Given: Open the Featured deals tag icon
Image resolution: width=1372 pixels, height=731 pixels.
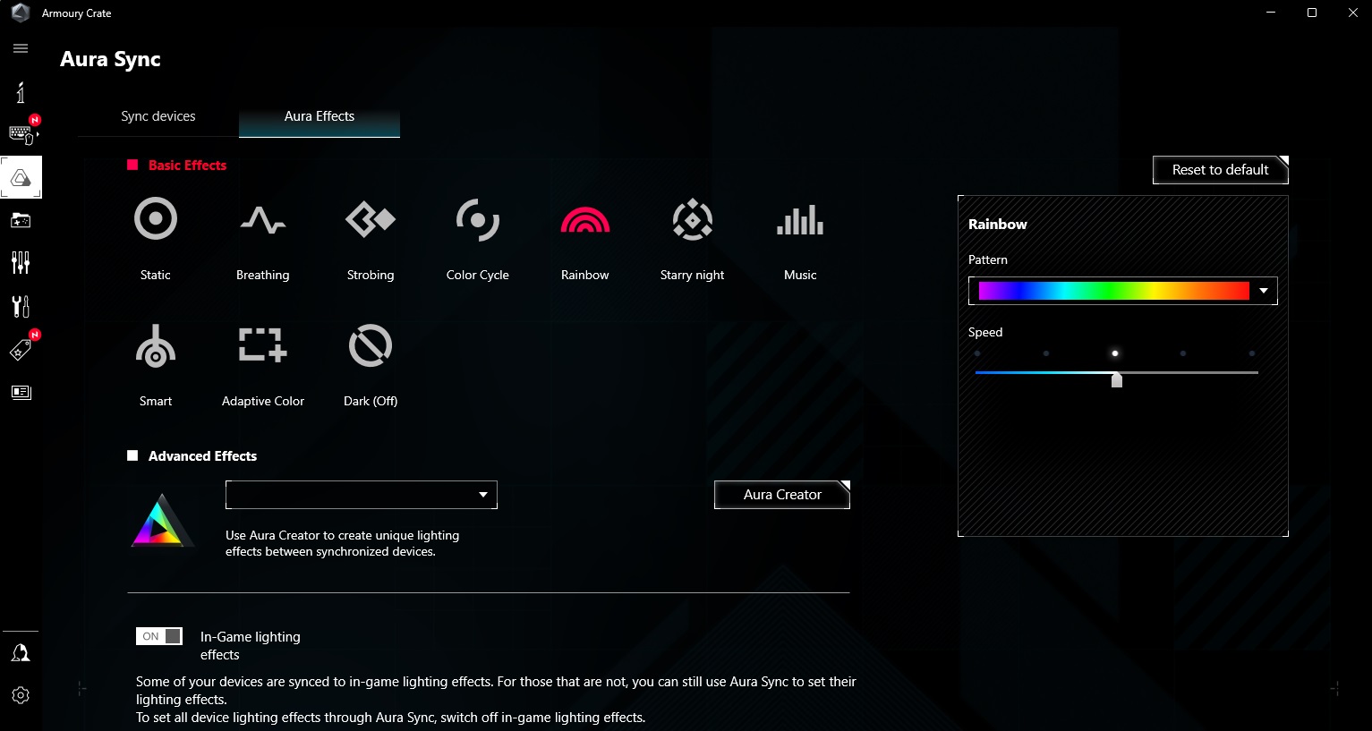Looking at the screenshot, I should coord(21,349).
